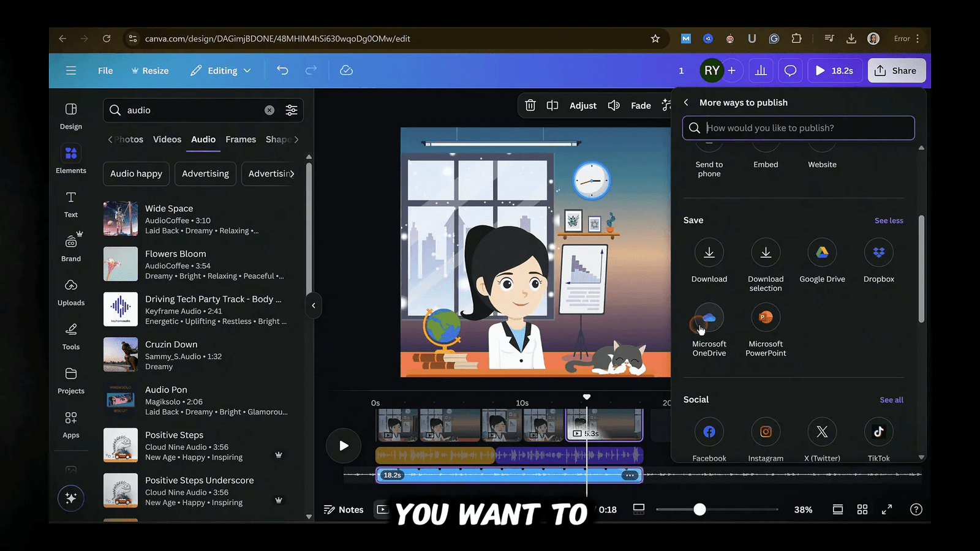This screenshot has width=980, height=551.
Task: Split the clip with the split icon
Action: tap(552, 105)
